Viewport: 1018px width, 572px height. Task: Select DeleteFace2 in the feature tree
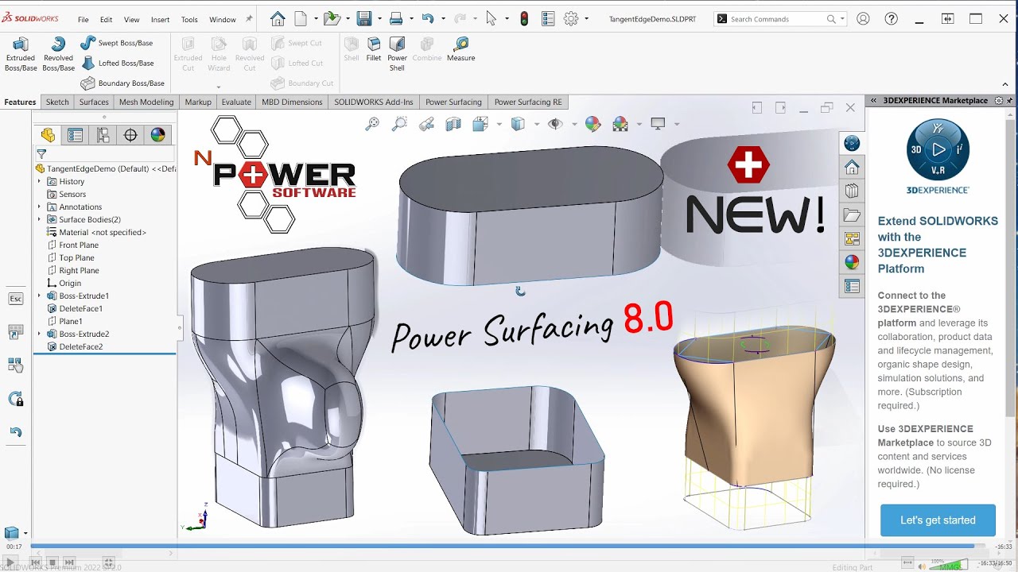[80, 346]
